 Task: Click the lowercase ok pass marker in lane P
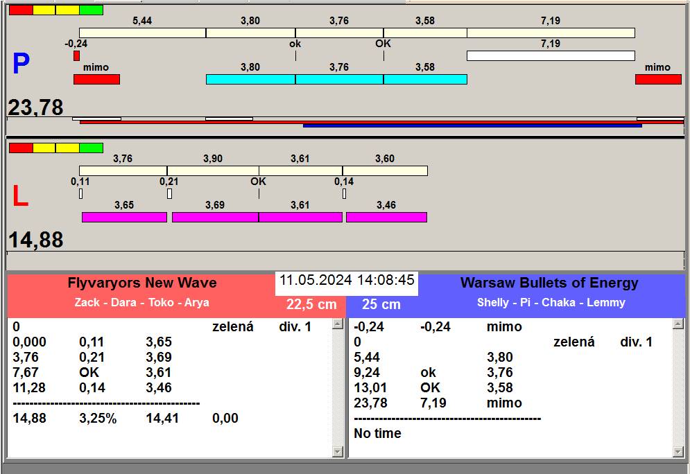point(295,44)
